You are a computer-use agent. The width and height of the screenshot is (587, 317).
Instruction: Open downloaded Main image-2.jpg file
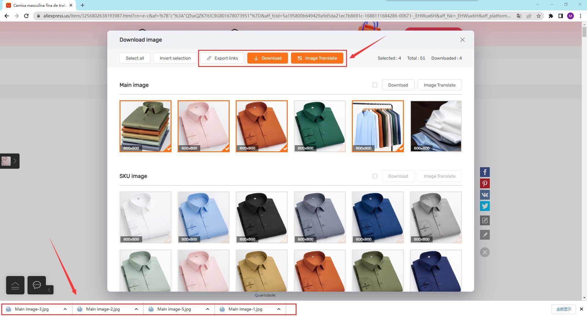tap(103, 309)
